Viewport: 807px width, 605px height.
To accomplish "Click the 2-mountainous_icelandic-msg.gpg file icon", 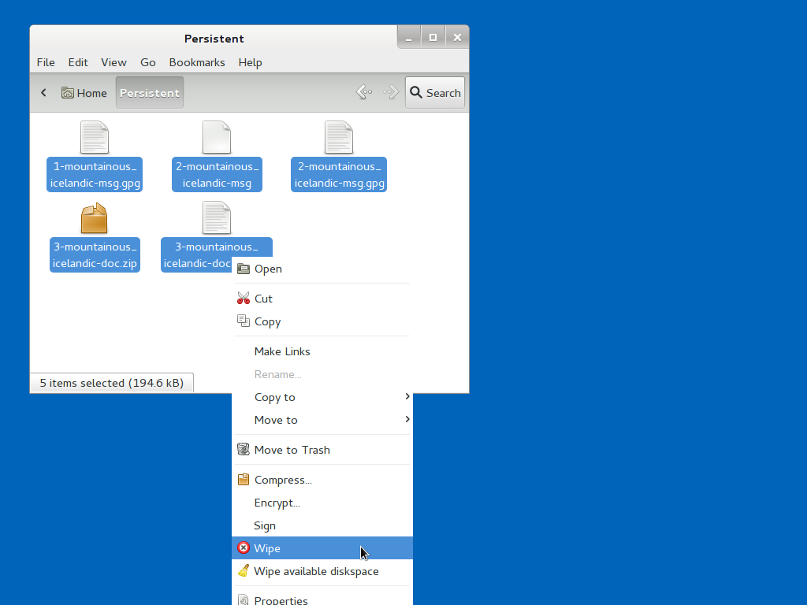I will point(339,138).
